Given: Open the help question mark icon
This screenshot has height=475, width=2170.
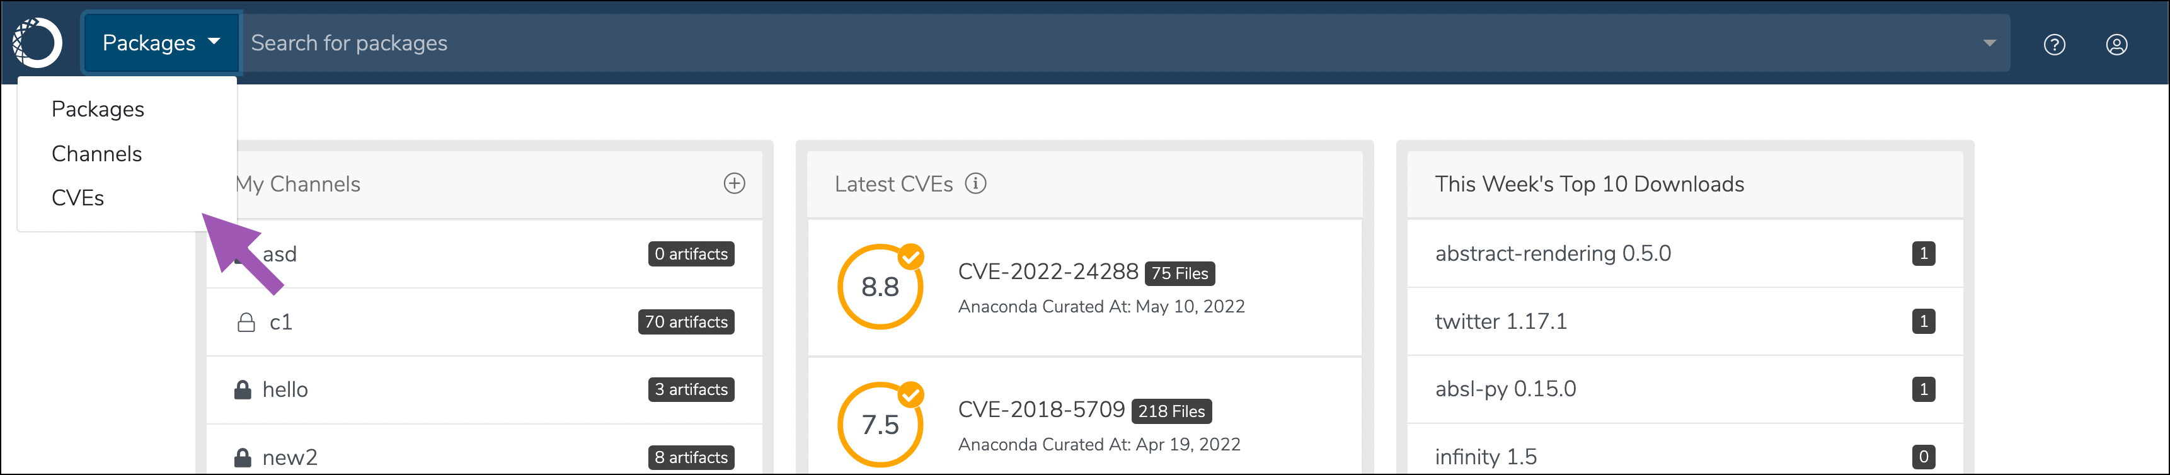Looking at the screenshot, I should pyautogui.click(x=2055, y=45).
